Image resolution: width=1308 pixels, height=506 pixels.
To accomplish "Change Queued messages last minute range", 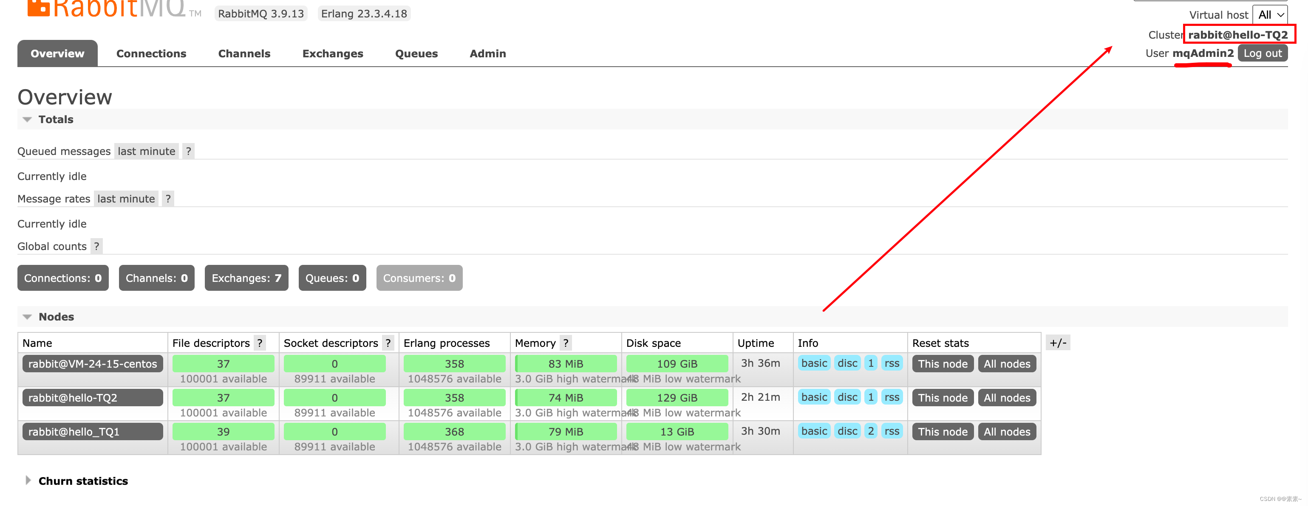I will click(x=146, y=151).
